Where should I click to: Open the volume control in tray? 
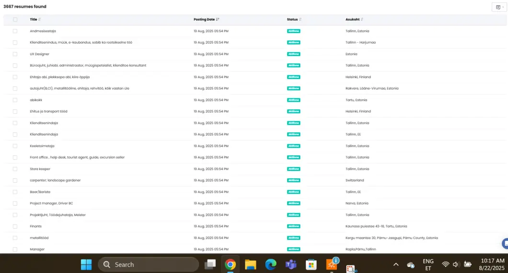pyautogui.click(x=456, y=264)
